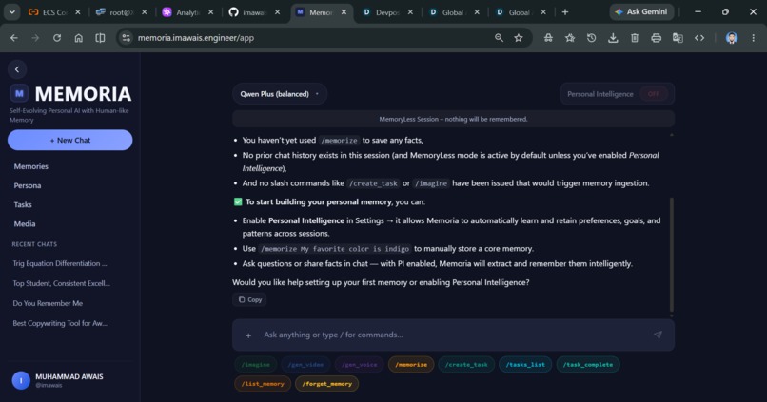Open a new browser tab
Viewport: 767px width, 402px height.
565,12
